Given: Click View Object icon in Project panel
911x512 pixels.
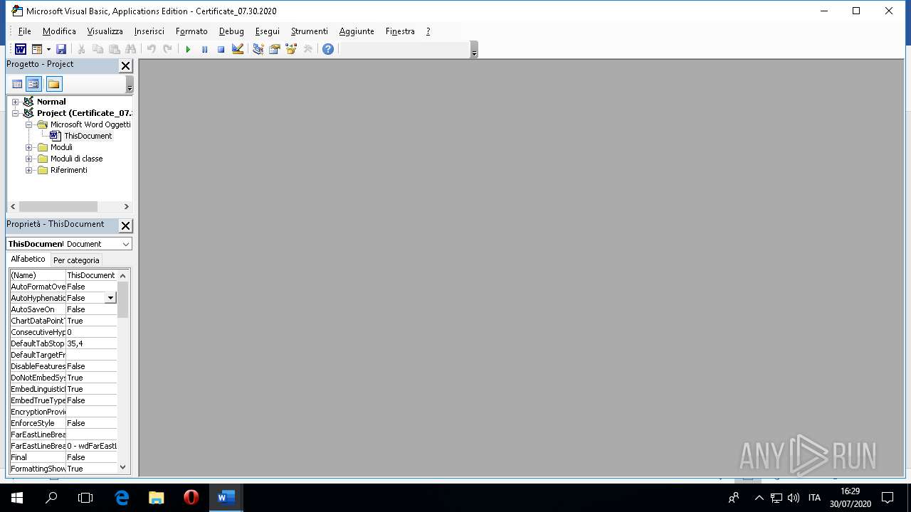Looking at the screenshot, I should pos(33,84).
